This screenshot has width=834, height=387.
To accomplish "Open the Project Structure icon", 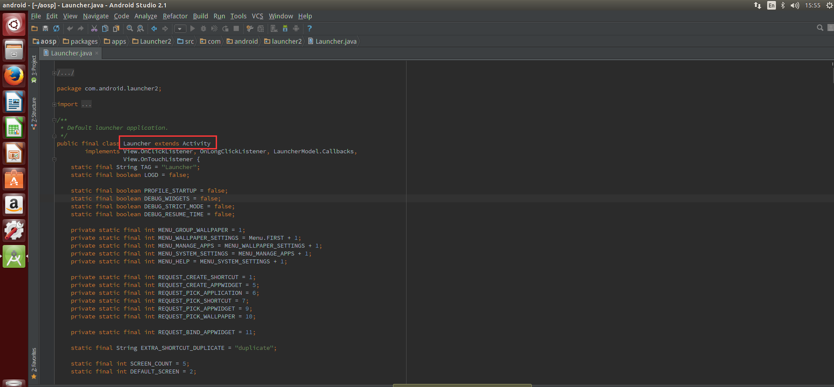I will [x=261, y=28].
